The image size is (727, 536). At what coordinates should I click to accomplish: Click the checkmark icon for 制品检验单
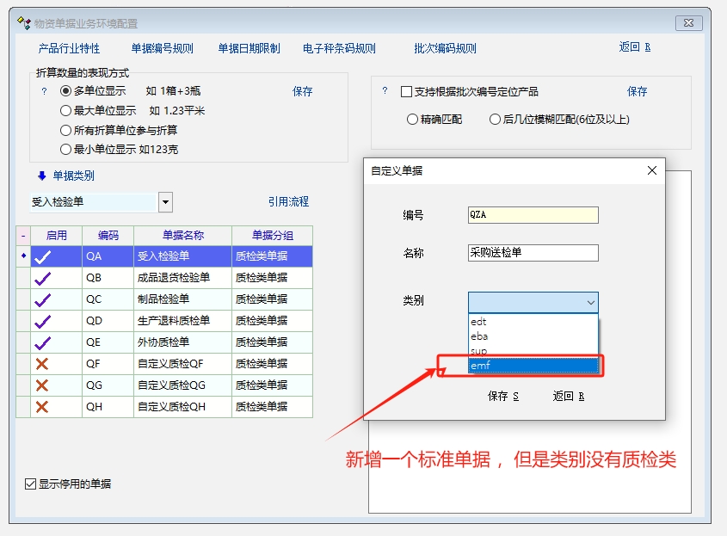tap(42, 299)
